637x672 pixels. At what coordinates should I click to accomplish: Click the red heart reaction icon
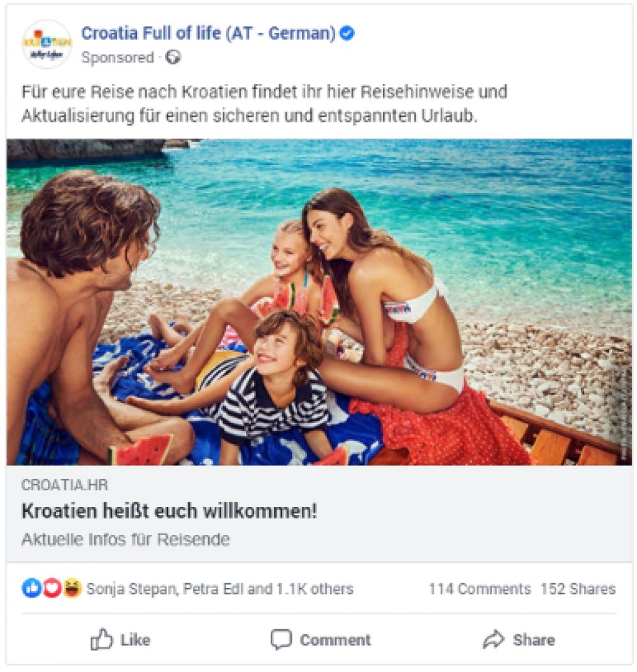tap(52, 588)
